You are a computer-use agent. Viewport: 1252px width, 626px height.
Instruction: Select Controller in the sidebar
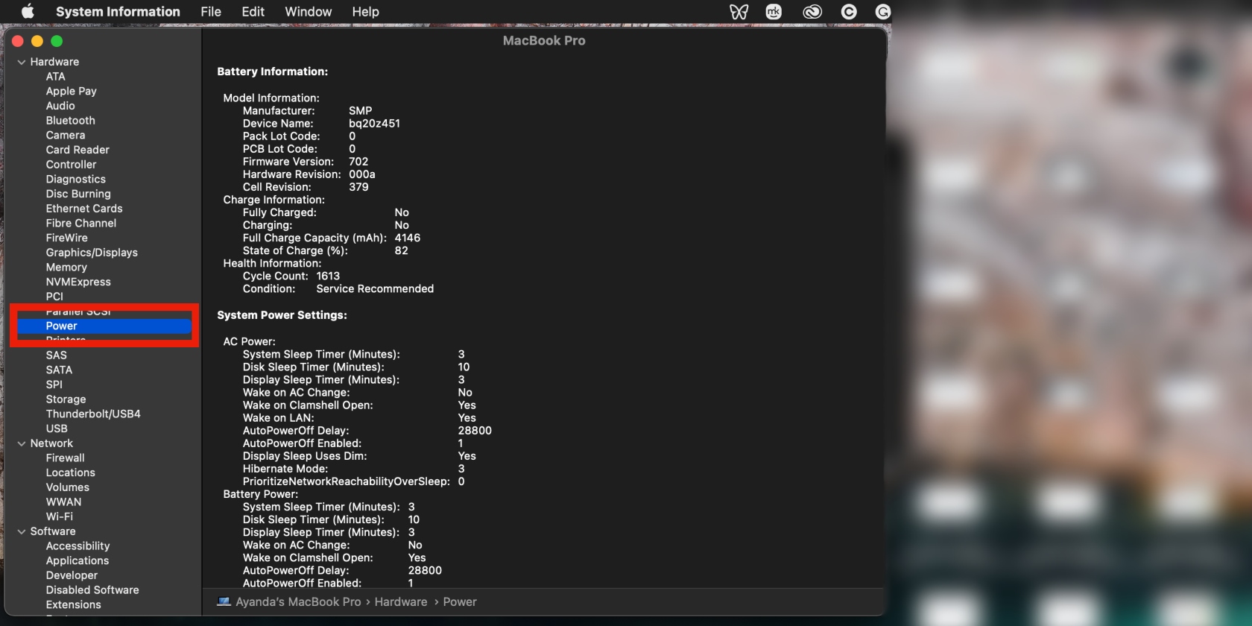tap(72, 164)
